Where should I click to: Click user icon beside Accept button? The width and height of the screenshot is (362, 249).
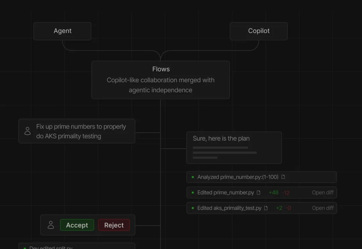(51, 225)
